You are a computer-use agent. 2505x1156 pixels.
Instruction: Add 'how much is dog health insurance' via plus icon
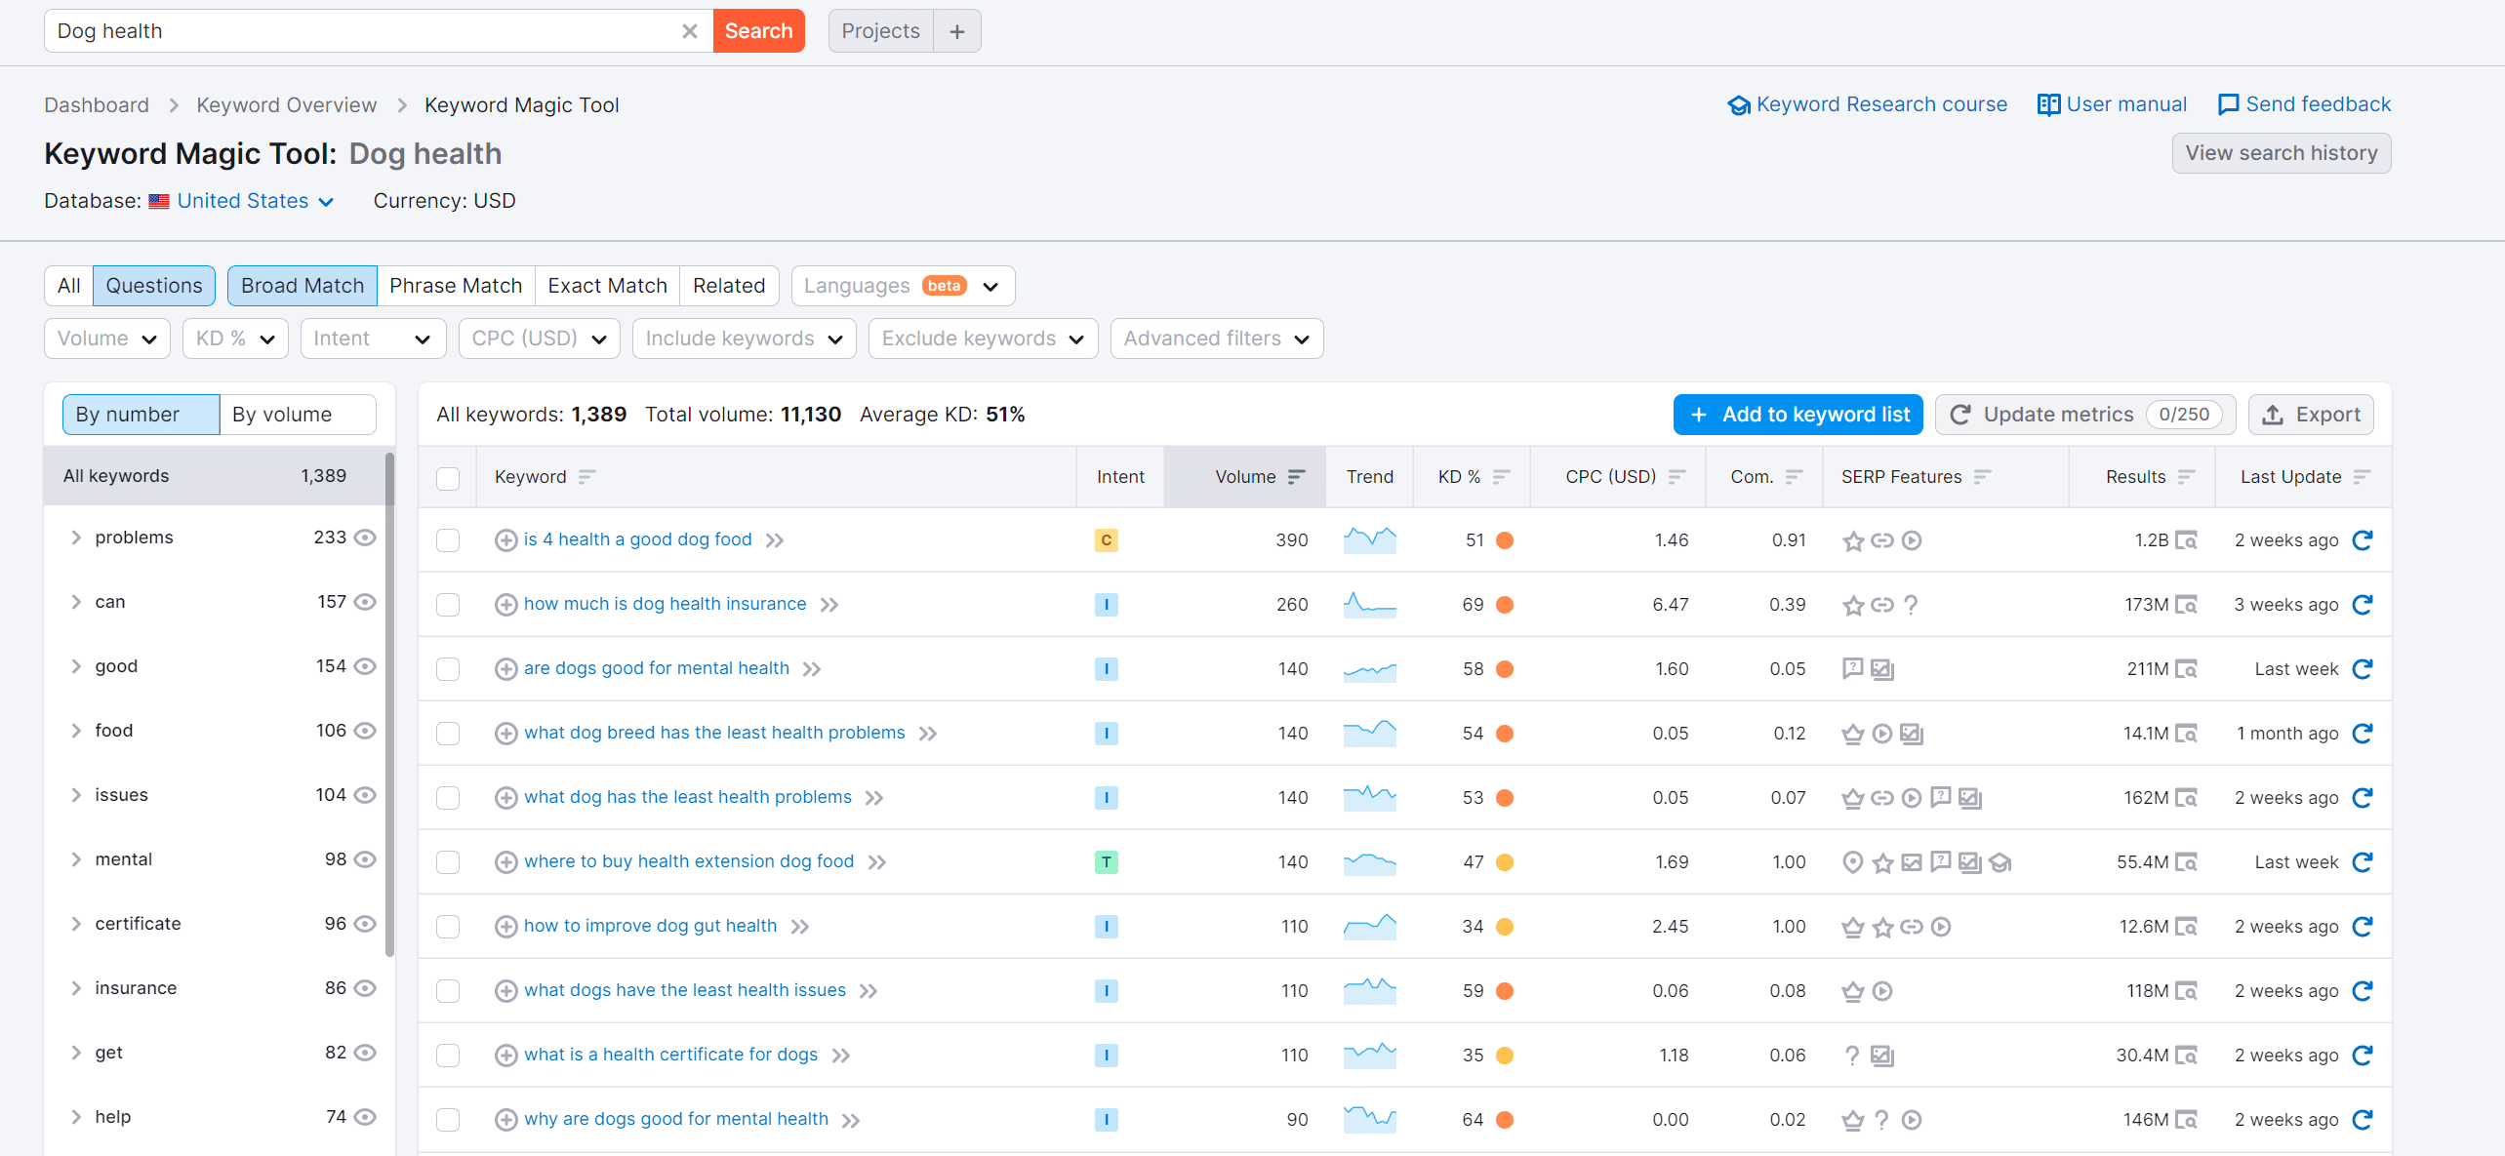(x=505, y=605)
